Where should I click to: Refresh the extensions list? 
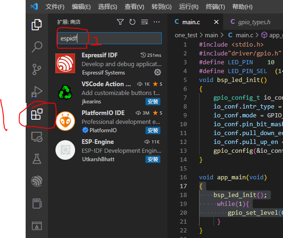point(132,22)
